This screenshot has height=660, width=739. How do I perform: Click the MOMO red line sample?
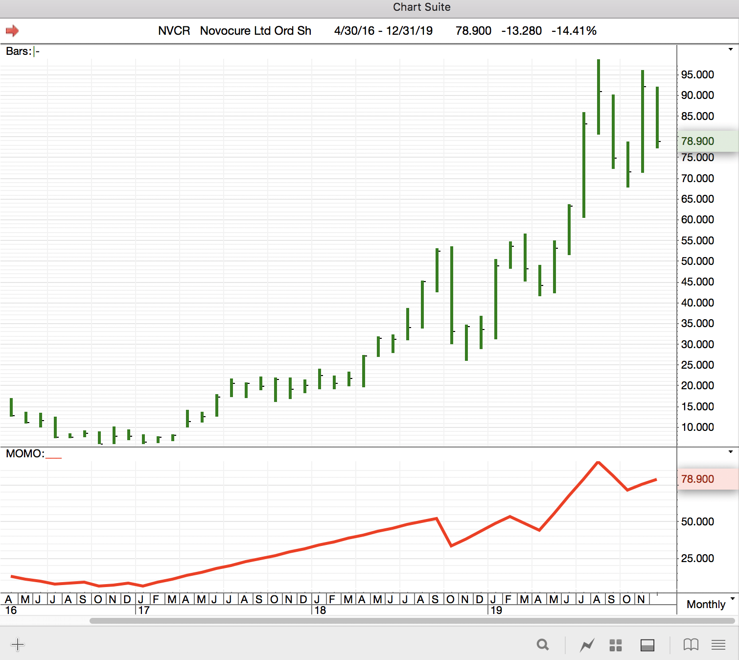54,457
